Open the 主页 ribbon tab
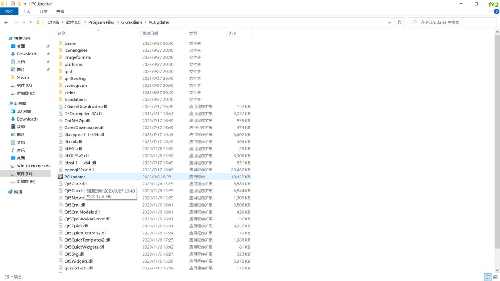 (x=26, y=12)
